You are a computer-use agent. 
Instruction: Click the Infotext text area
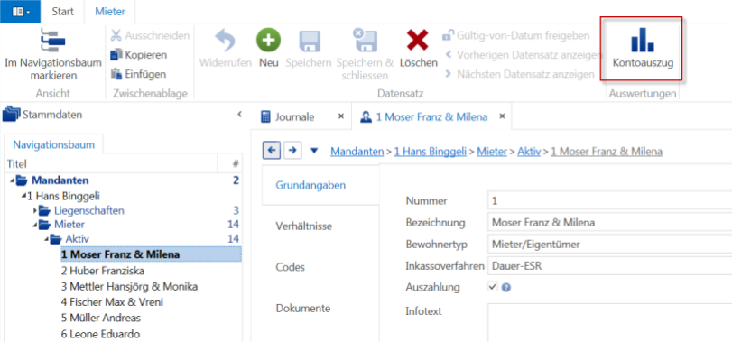tap(609, 322)
